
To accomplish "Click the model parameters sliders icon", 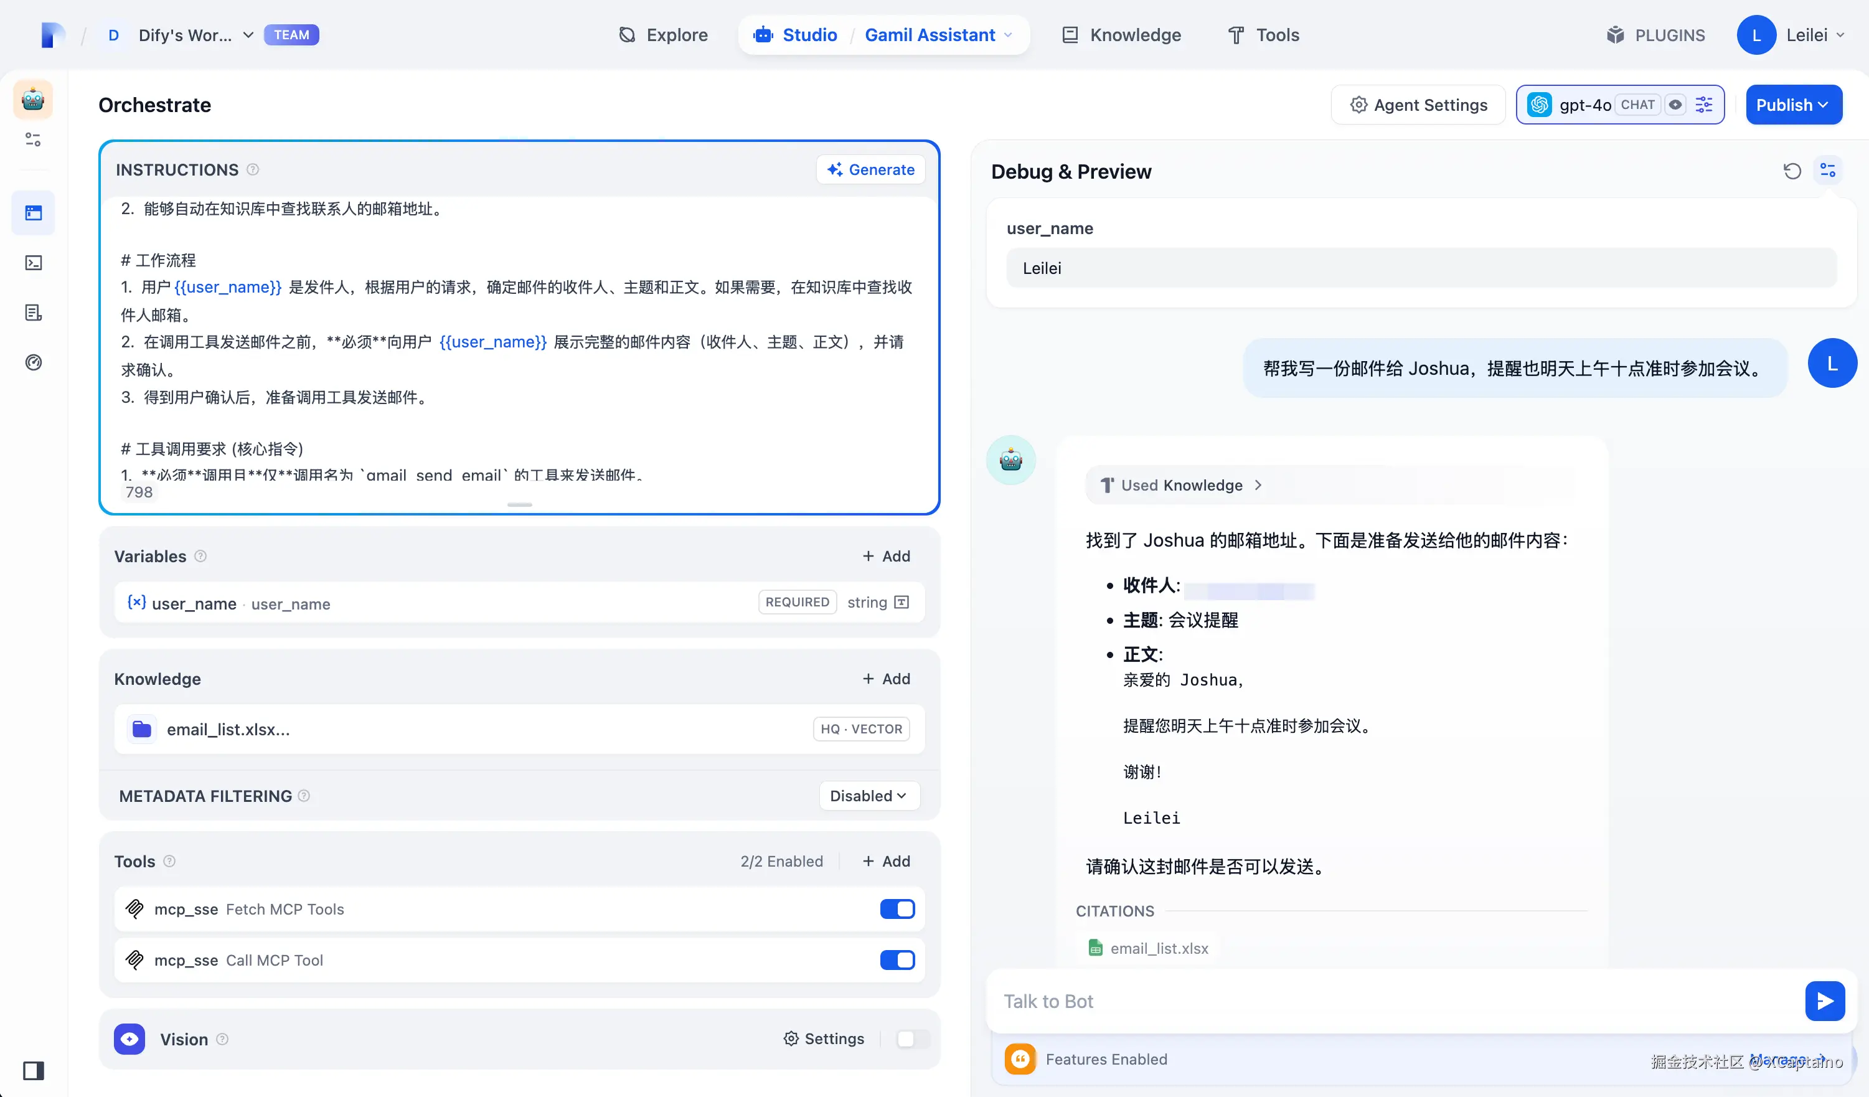I will point(1705,105).
